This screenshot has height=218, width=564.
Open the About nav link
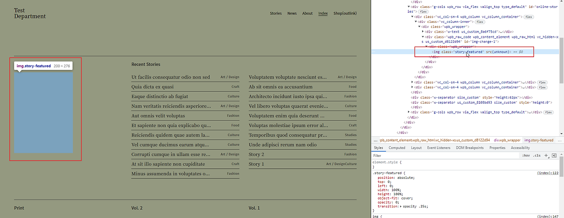pos(308,13)
